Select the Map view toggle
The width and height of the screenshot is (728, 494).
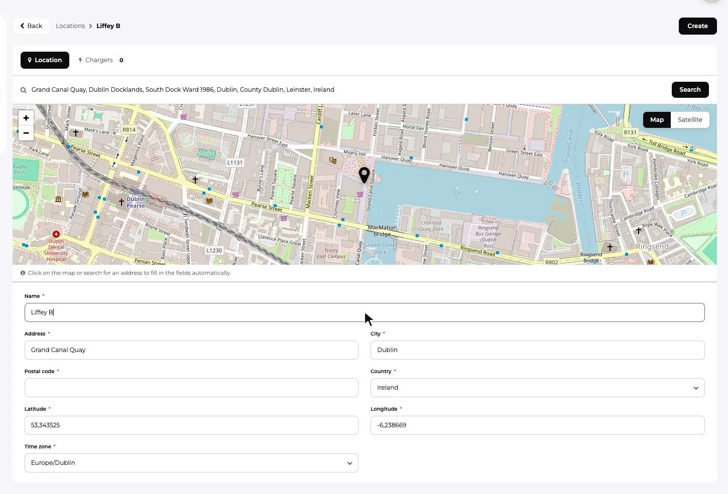[x=657, y=120]
